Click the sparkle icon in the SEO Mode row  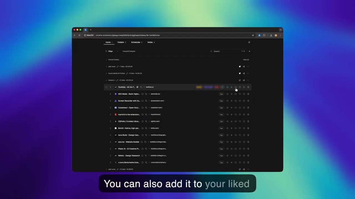click(x=232, y=94)
